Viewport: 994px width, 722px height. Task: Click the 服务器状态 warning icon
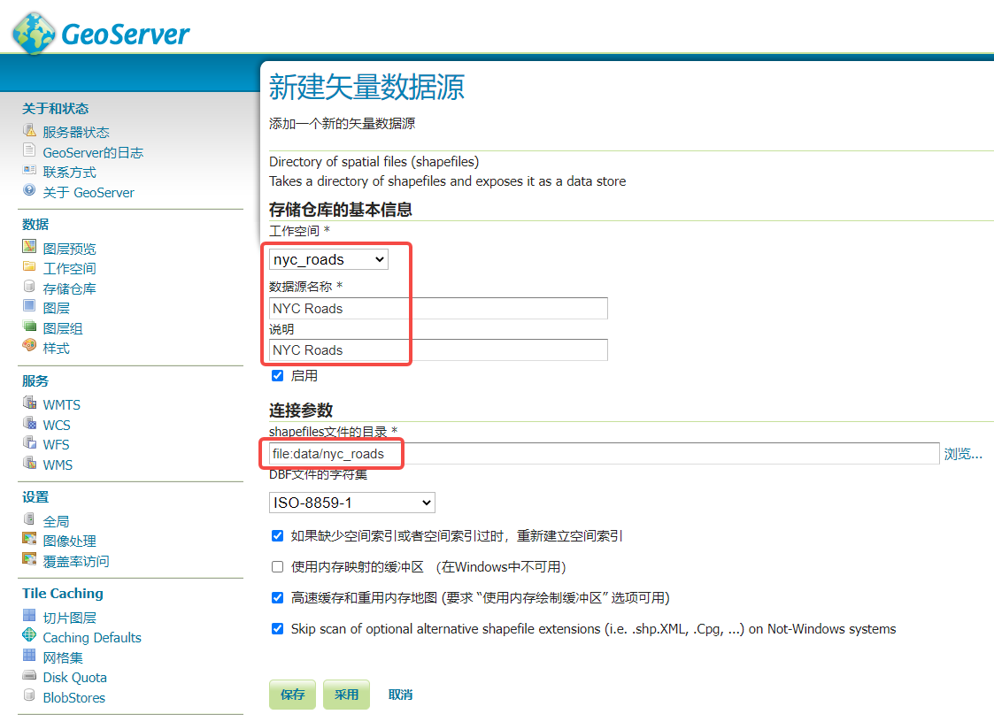(x=29, y=131)
